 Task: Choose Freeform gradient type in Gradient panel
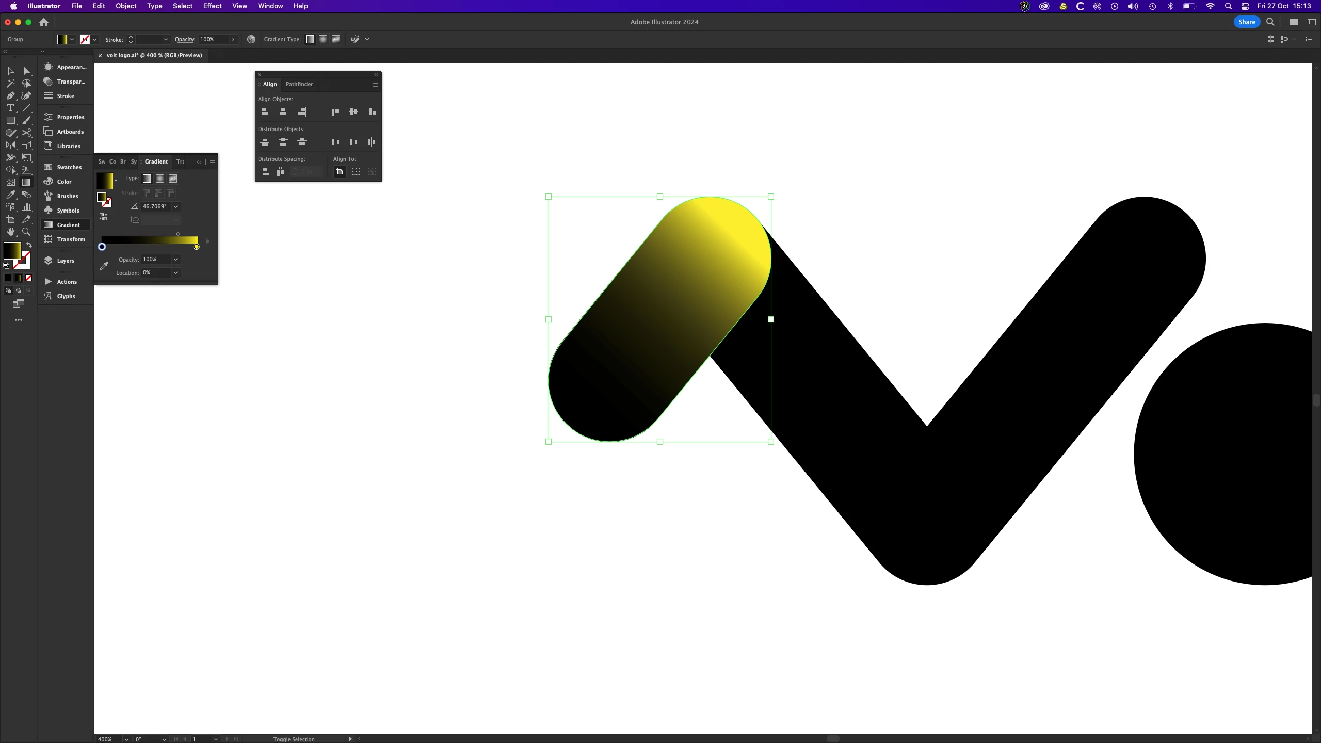[173, 179]
